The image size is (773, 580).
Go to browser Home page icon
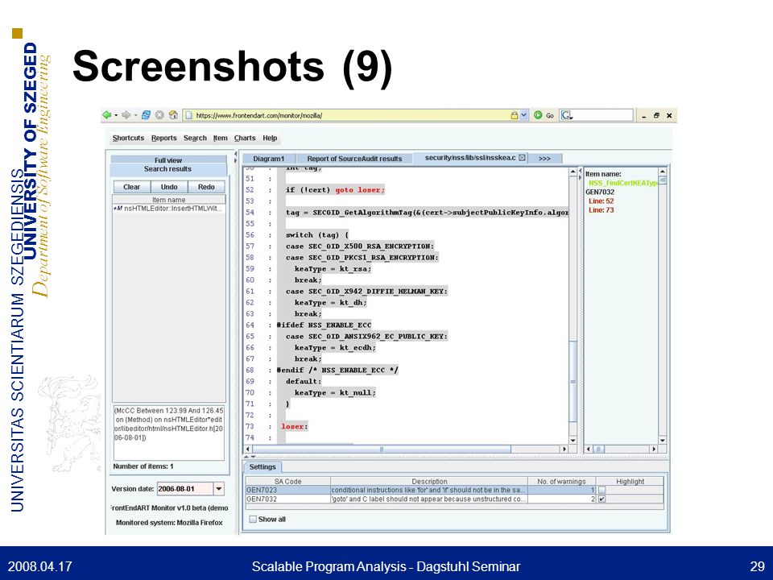click(173, 115)
